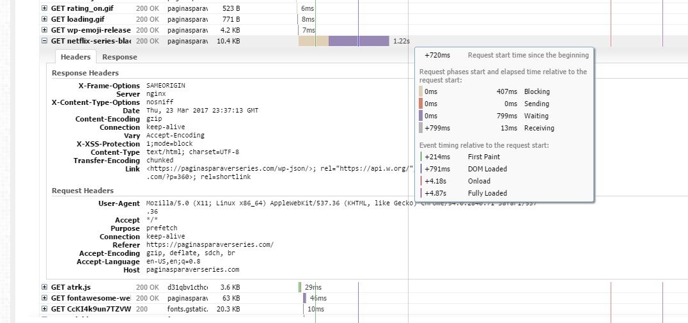Click the Fully Loaded +4.87s entry
The height and width of the screenshot is (323, 688).
click(x=464, y=193)
